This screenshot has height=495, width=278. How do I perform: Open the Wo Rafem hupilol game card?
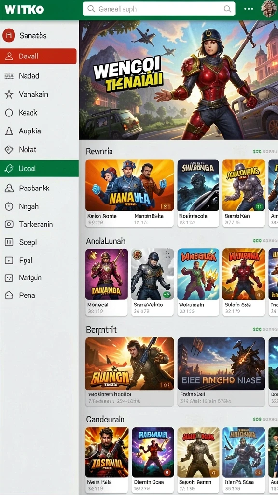click(129, 372)
